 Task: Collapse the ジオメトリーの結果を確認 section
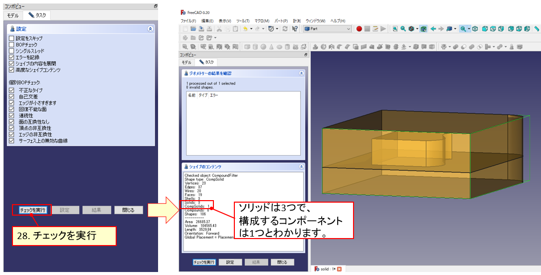tap(302, 73)
